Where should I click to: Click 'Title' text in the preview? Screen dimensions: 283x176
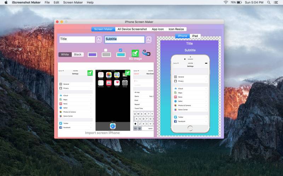pyautogui.click(x=190, y=43)
